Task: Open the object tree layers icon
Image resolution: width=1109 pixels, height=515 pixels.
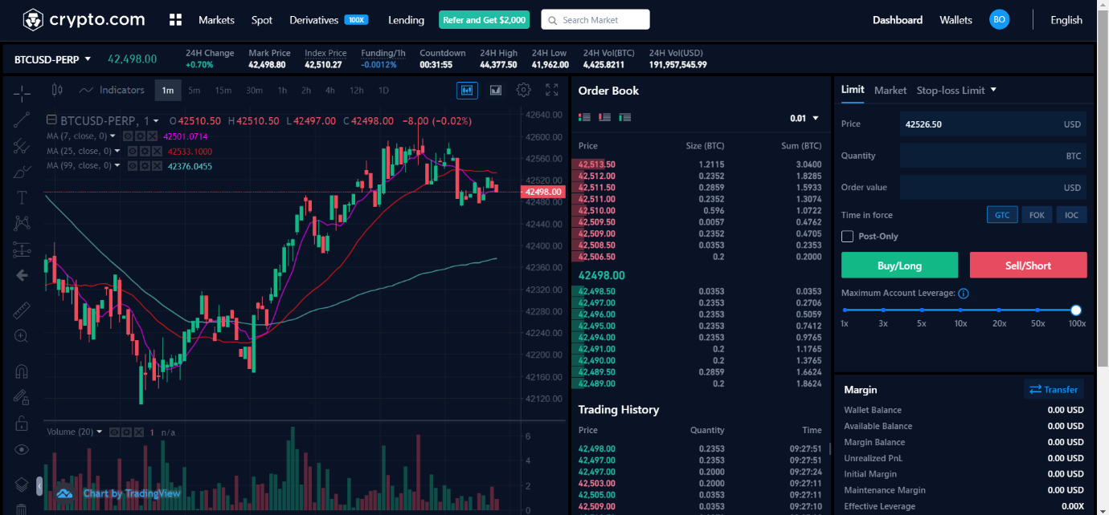Action: (22, 485)
